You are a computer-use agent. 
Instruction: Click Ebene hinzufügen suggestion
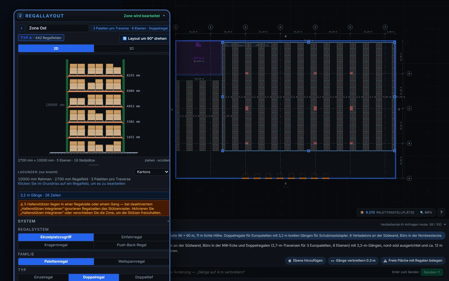coord(305,261)
